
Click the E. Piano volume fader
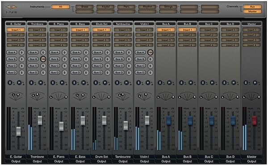[x=61, y=126]
